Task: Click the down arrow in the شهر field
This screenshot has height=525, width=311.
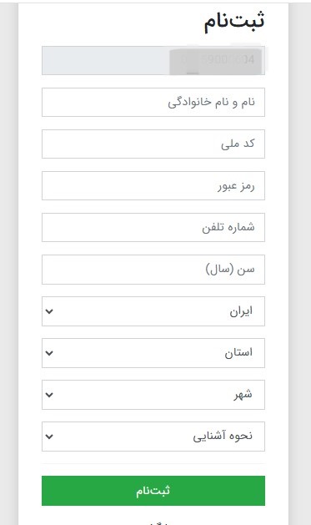Action: 49,395
